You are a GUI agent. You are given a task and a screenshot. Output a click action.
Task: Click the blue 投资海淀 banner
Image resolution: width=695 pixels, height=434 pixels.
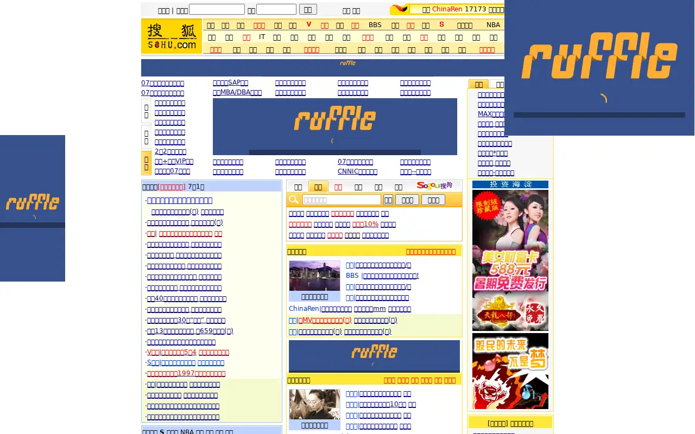tap(510, 184)
